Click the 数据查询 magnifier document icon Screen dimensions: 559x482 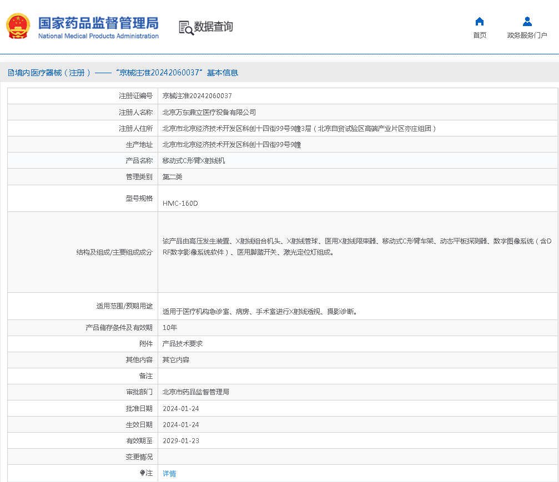[x=186, y=27]
